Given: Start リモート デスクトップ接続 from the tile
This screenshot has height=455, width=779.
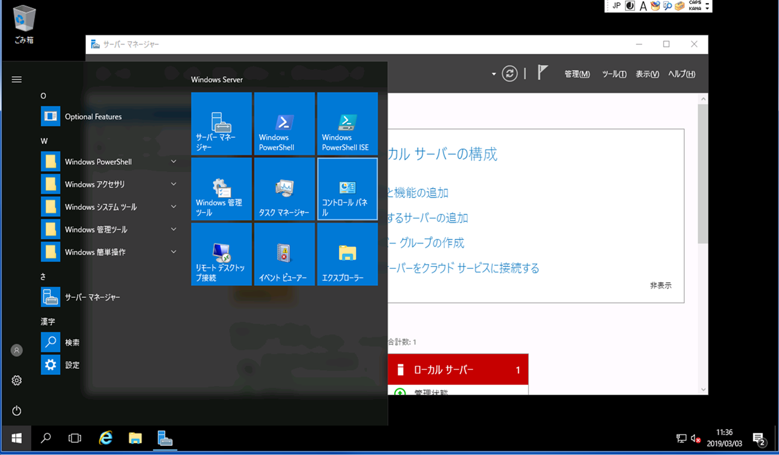Looking at the screenshot, I should (x=221, y=254).
